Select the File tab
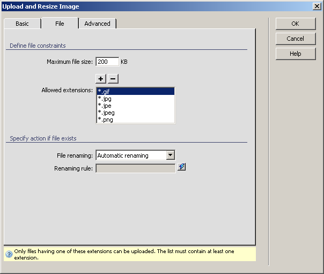The image size is (324, 274). (x=60, y=24)
